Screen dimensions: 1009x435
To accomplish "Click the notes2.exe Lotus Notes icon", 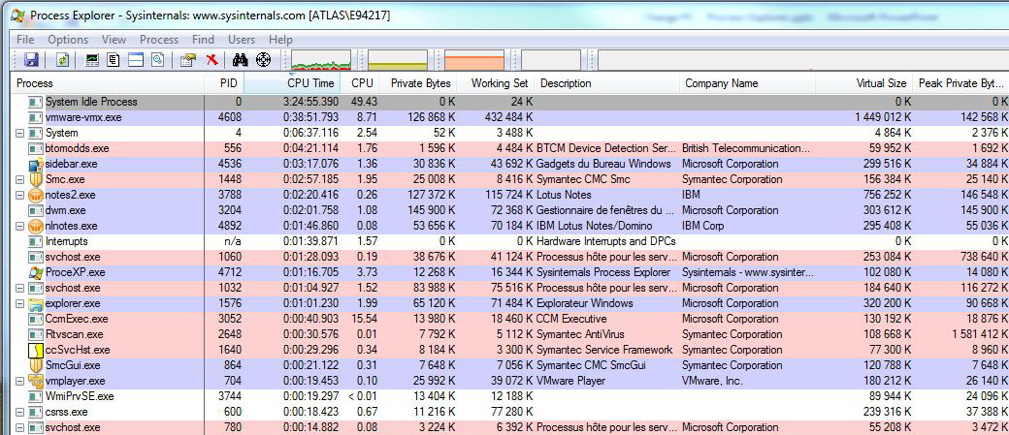I will 35,195.
